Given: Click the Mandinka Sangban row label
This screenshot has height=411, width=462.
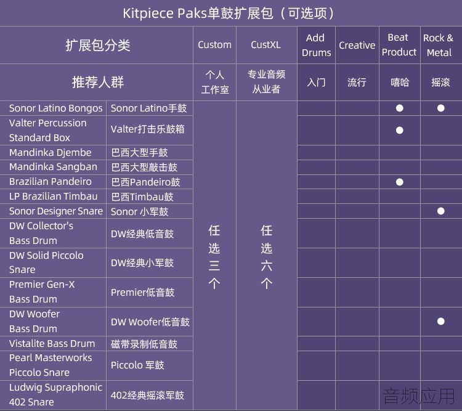Looking at the screenshot, I should (x=53, y=167).
